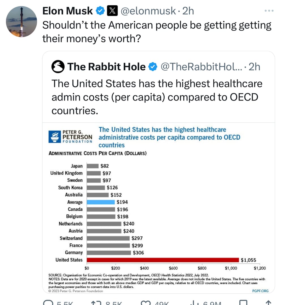281x305 pixels.
Task: Tap the repost icon
Action: pos(96,303)
